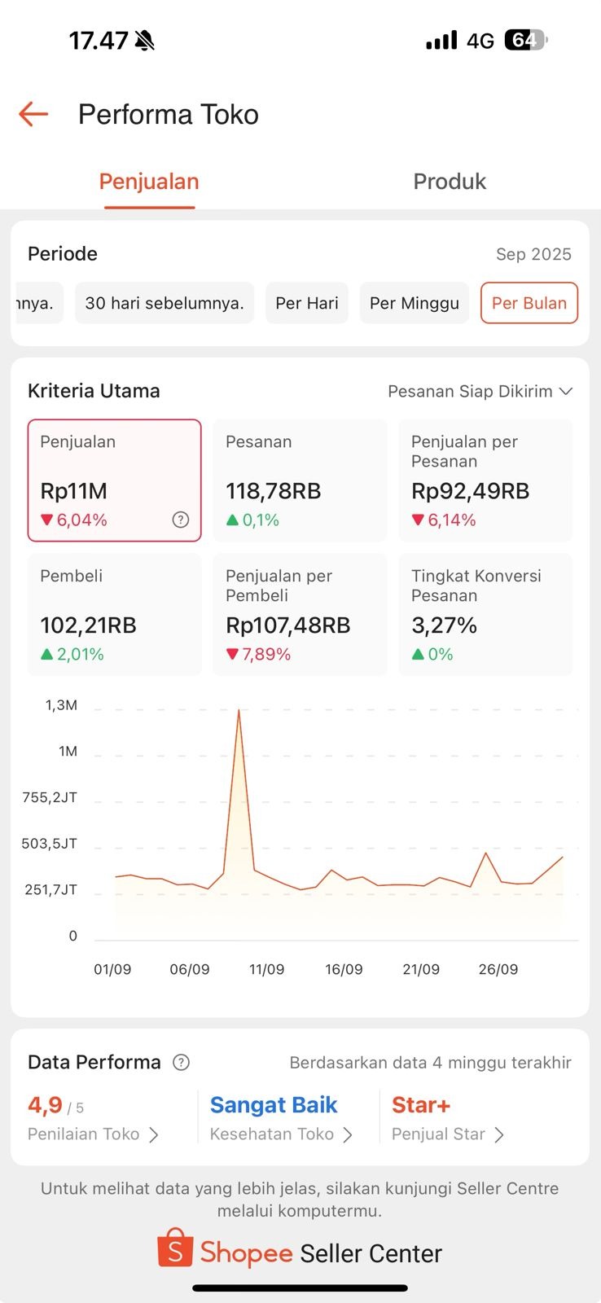
Task: Click the help icon in Penjualan card
Action: click(181, 520)
